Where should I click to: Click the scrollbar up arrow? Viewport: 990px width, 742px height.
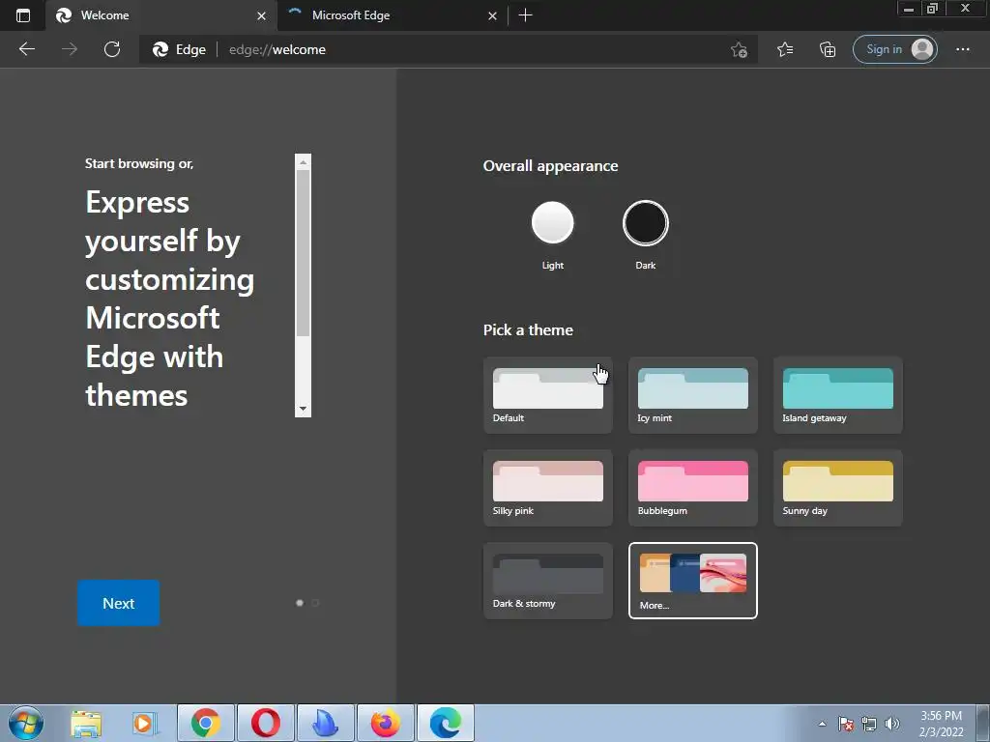click(303, 162)
